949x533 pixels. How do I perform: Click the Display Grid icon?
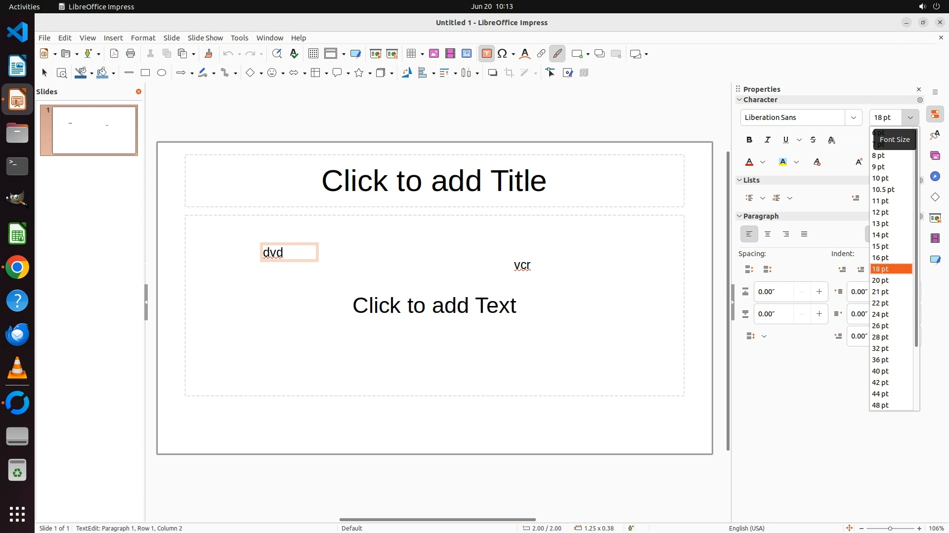[313, 54]
